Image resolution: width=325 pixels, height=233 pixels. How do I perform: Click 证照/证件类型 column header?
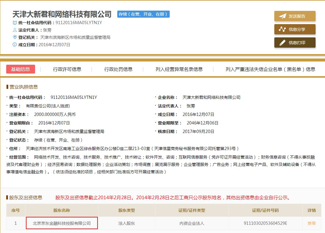[192, 210]
